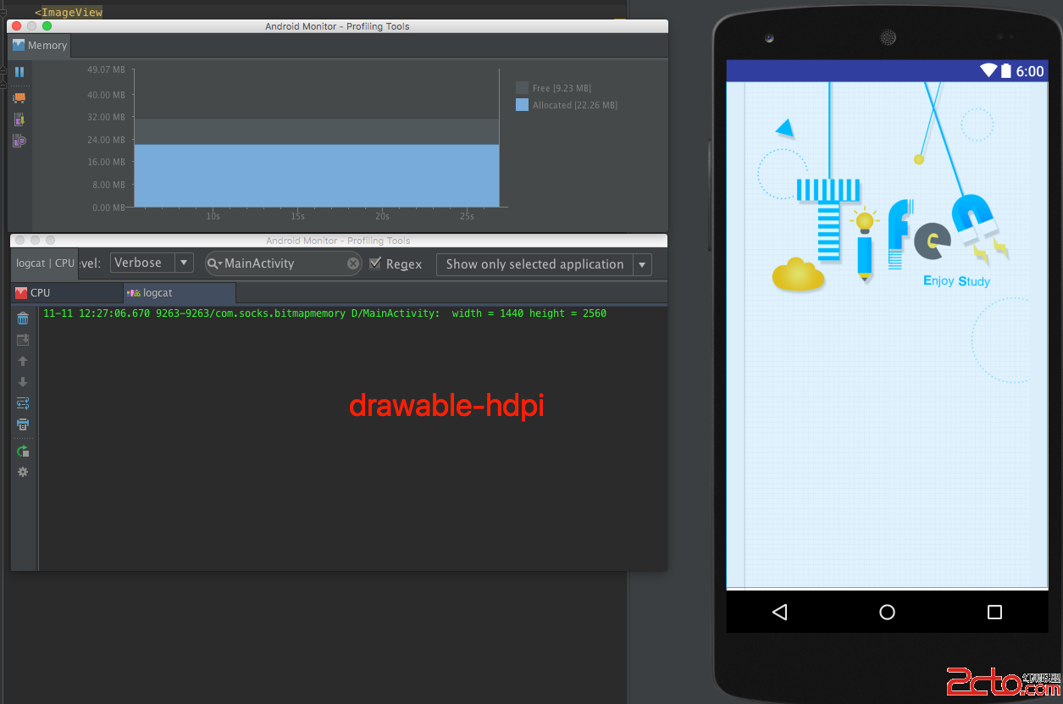Start allocation tracking icon in Memory monitor
The height and width of the screenshot is (704, 1063).
pos(19,141)
